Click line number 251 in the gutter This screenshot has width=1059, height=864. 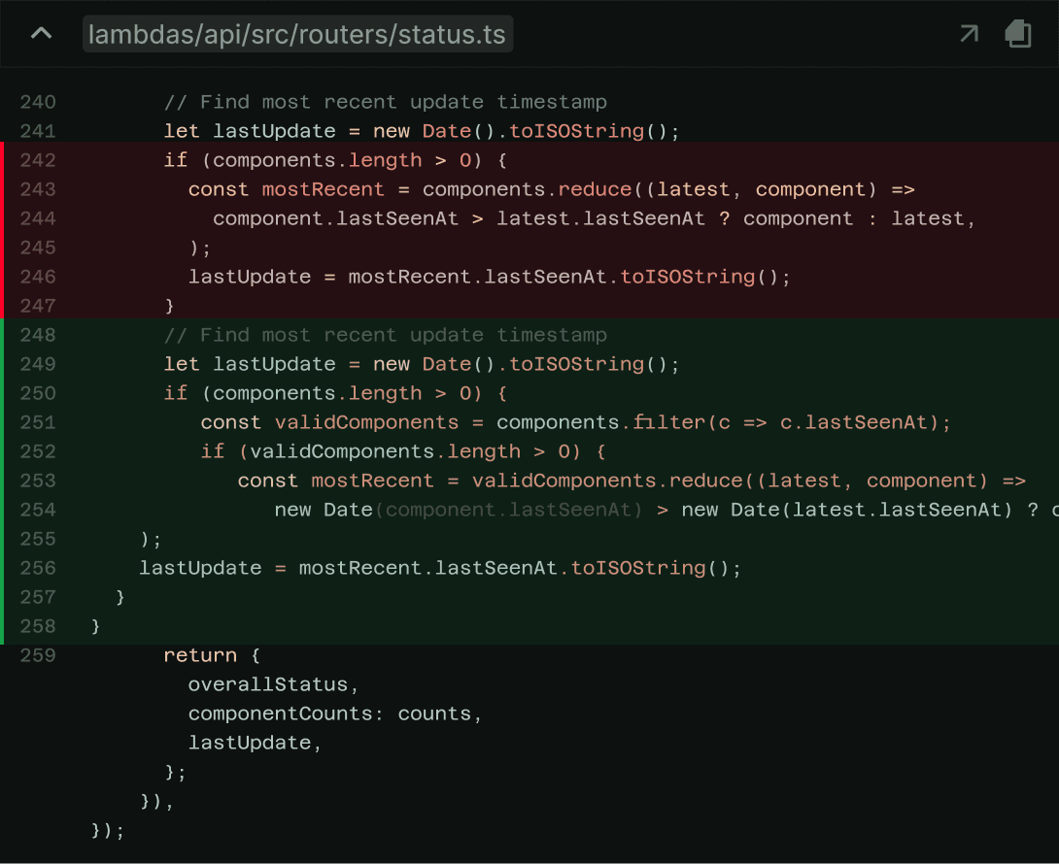tap(38, 422)
